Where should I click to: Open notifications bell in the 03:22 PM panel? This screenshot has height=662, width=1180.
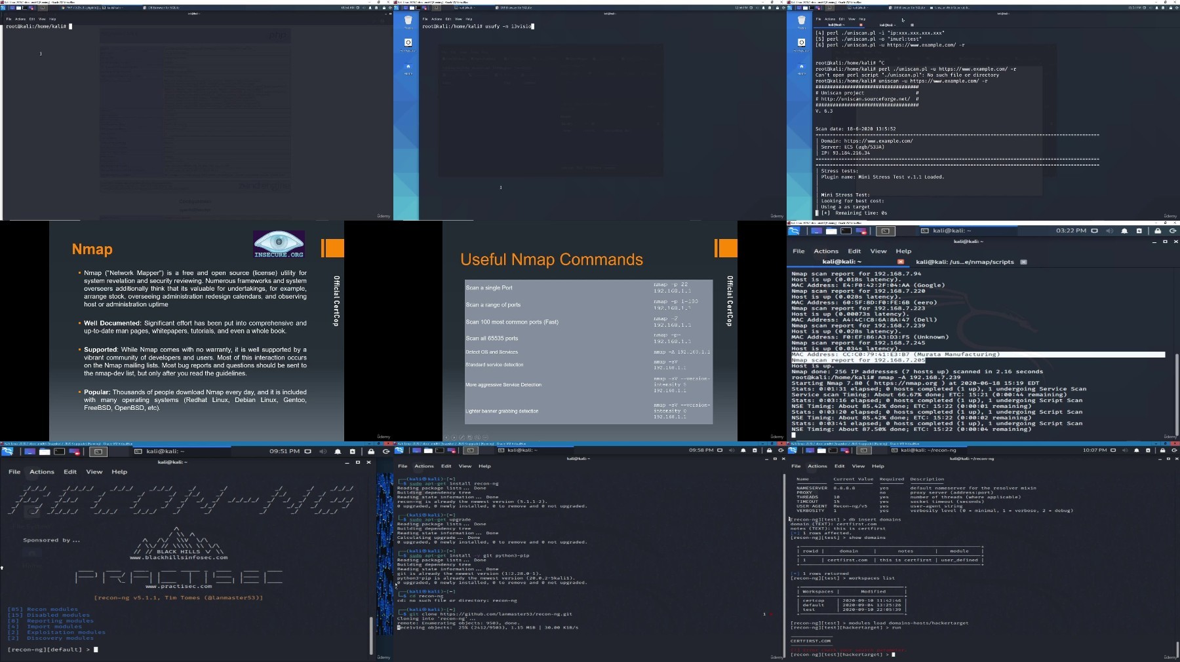1125,231
